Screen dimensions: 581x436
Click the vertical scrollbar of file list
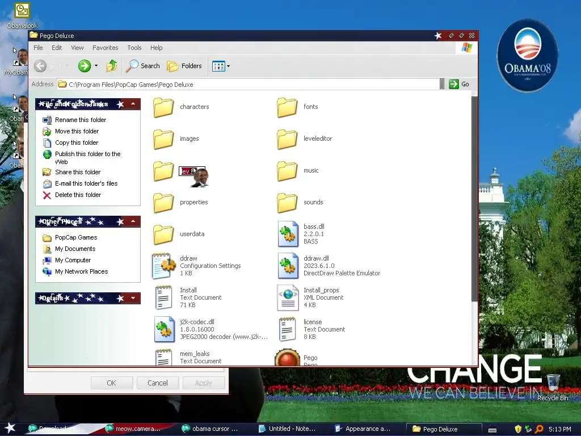tap(474, 198)
